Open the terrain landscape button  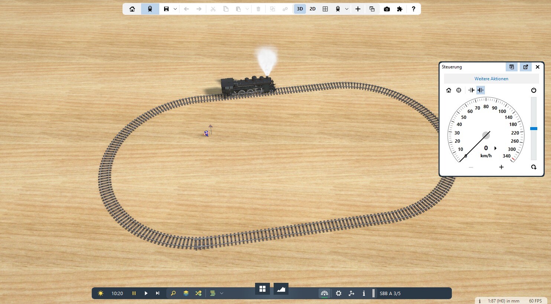[281, 289]
